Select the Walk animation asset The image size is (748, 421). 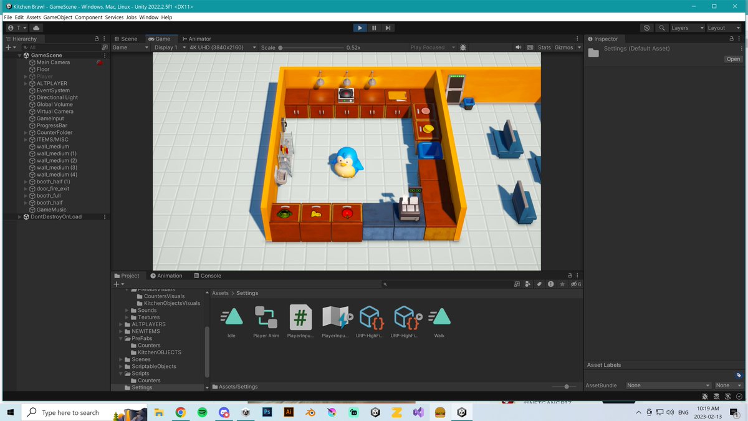[439, 322]
